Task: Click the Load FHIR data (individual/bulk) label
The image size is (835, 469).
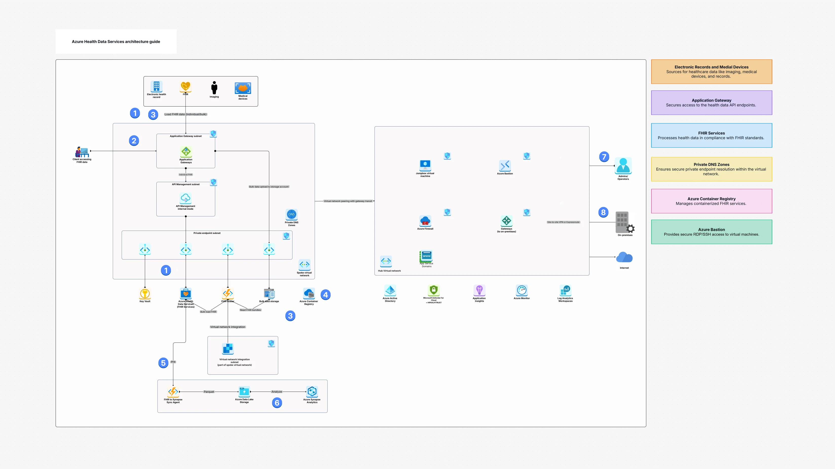Action: point(185,114)
